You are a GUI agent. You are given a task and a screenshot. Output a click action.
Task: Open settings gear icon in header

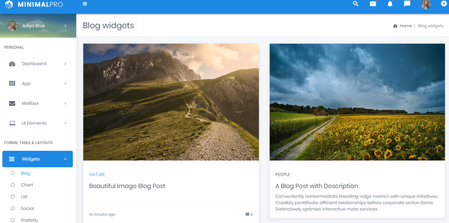pyautogui.click(x=444, y=4)
